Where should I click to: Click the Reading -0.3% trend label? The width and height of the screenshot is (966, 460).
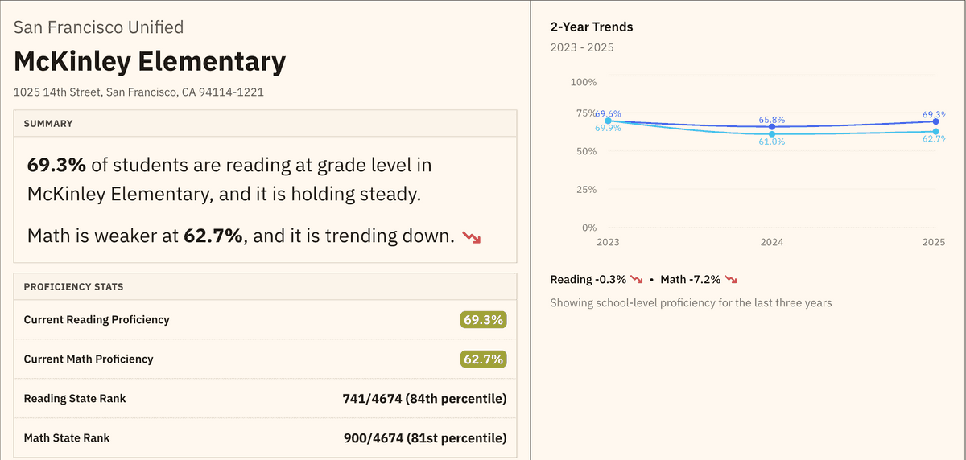click(588, 280)
